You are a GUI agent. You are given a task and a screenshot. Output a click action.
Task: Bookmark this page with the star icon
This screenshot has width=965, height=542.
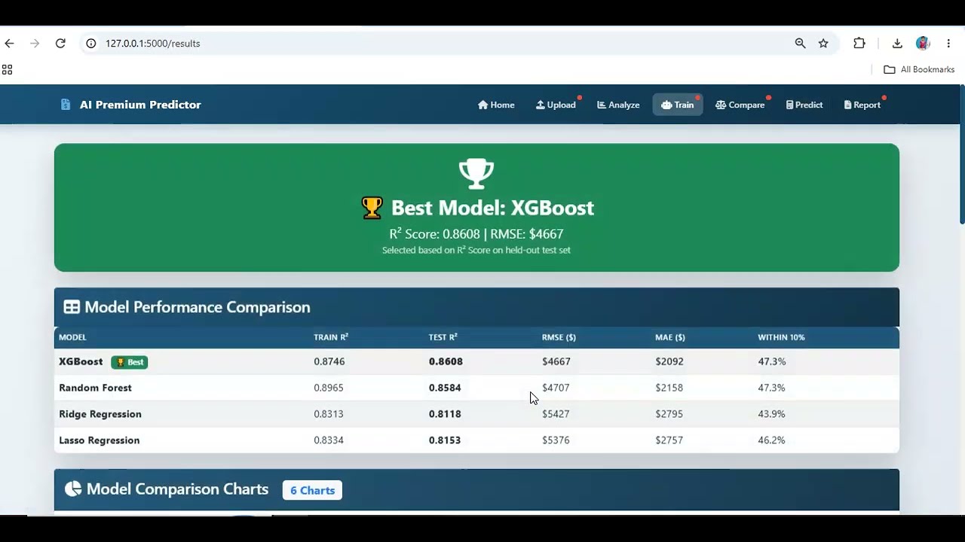coord(823,44)
